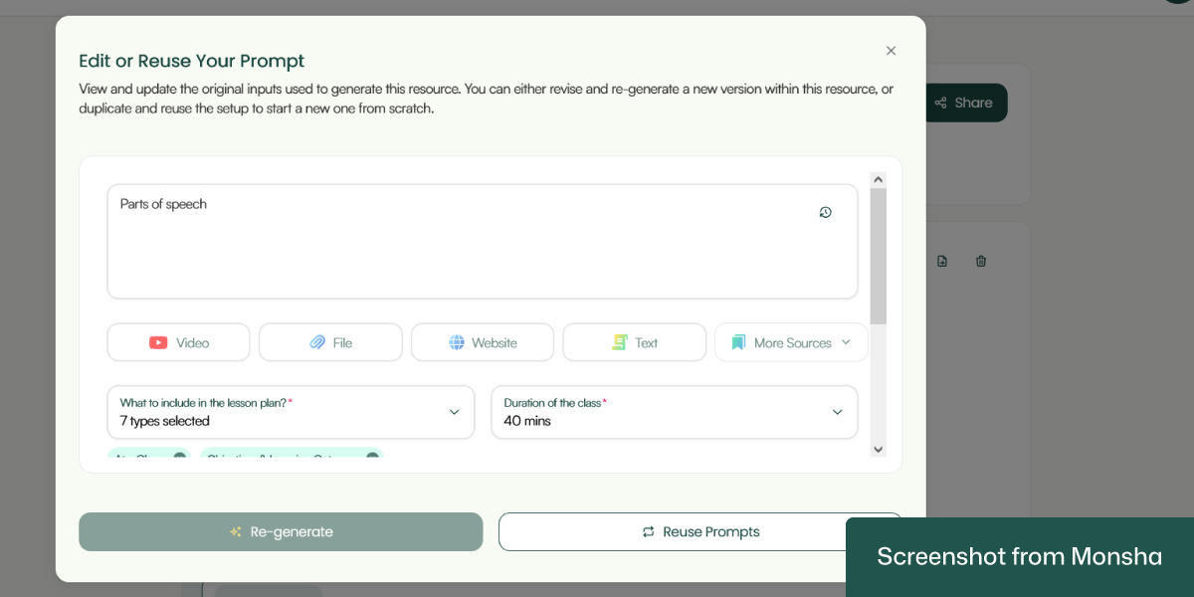Viewport: 1194px width, 597px height.
Task: Add a Website source
Action: click(483, 342)
